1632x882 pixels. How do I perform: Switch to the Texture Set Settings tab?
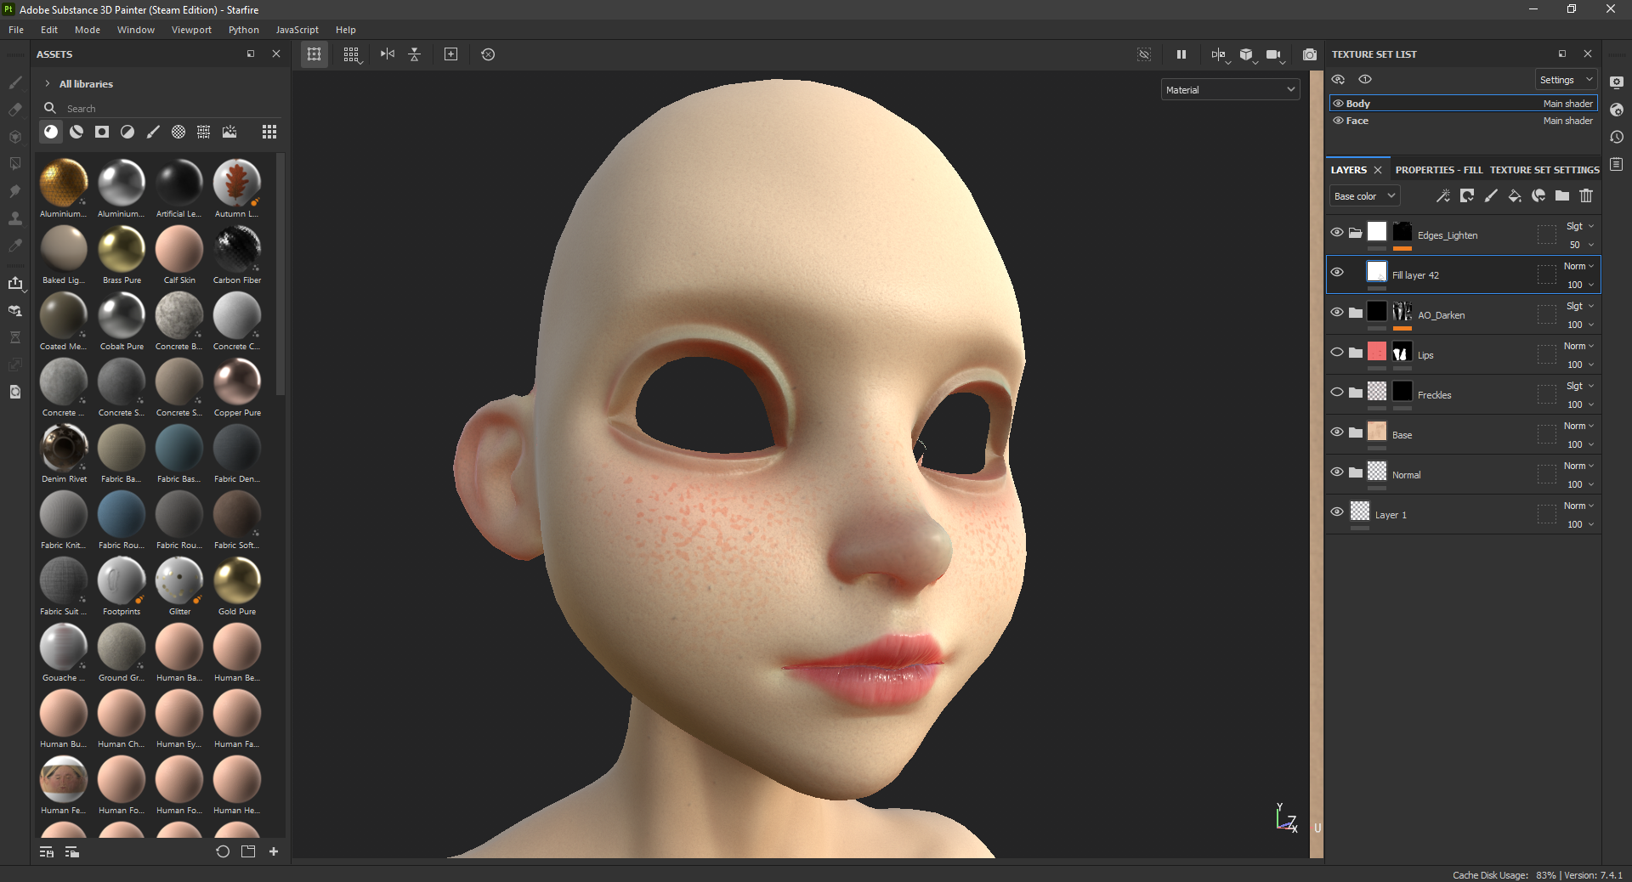tap(1544, 170)
